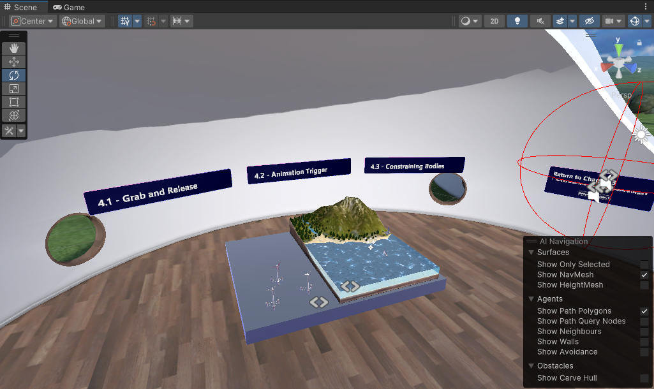Open the scene camera settings dropdown
This screenshot has height=389, width=654.
click(x=614, y=21)
